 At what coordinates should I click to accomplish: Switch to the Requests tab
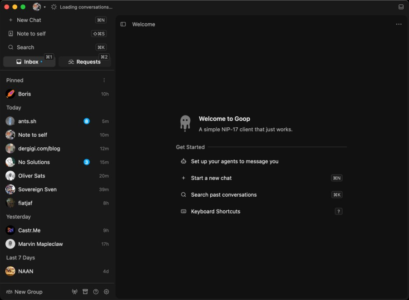point(85,62)
